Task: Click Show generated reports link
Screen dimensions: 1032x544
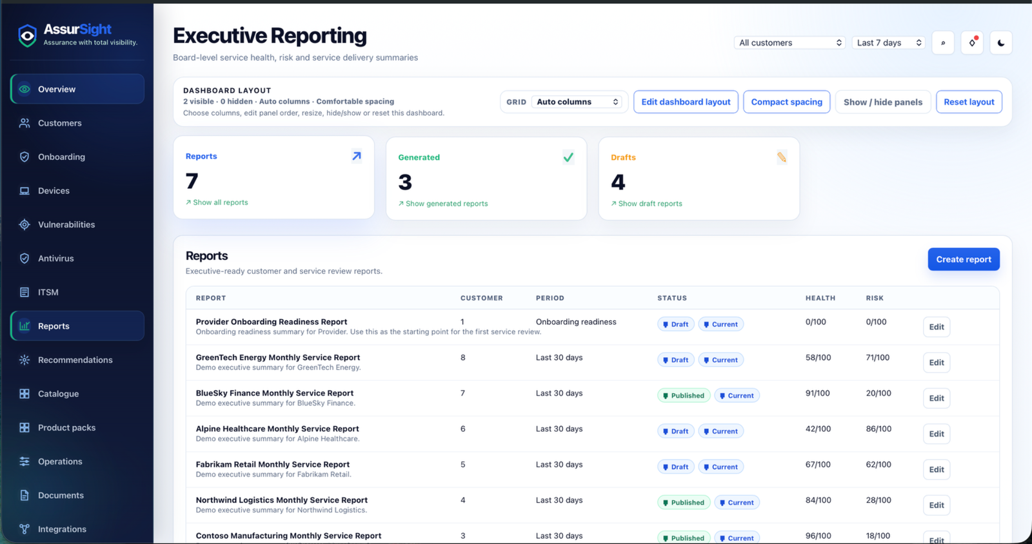Action: click(x=443, y=204)
